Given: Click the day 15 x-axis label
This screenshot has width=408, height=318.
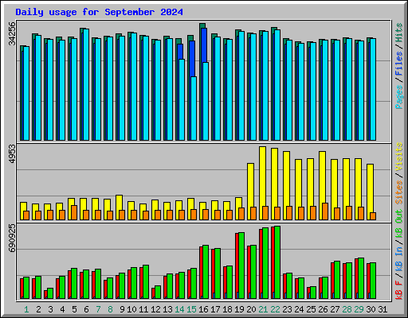Looking at the screenshot, I should 191,309.
